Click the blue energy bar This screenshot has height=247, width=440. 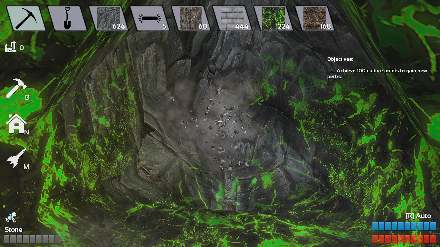point(404,226)
